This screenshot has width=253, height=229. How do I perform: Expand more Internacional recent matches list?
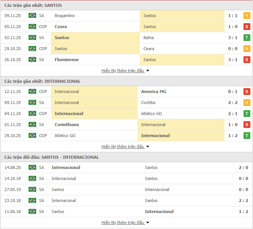[125, 147]
